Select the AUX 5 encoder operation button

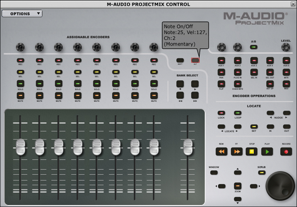pos(286,60)
